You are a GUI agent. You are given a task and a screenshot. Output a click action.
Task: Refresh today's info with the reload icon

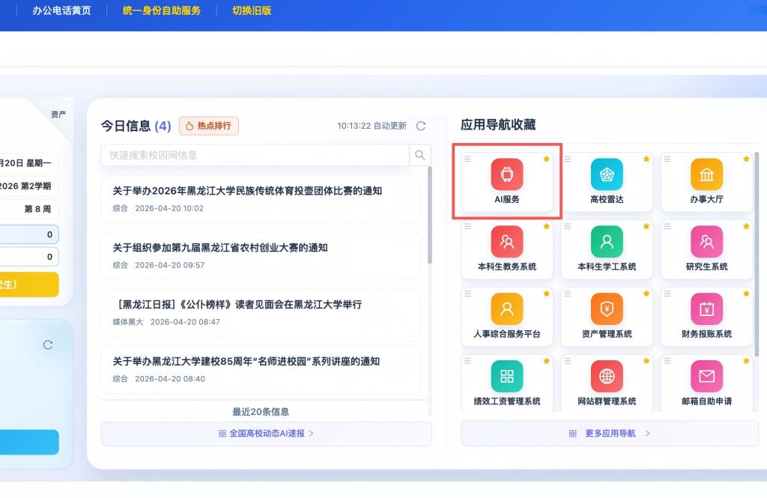421,126
